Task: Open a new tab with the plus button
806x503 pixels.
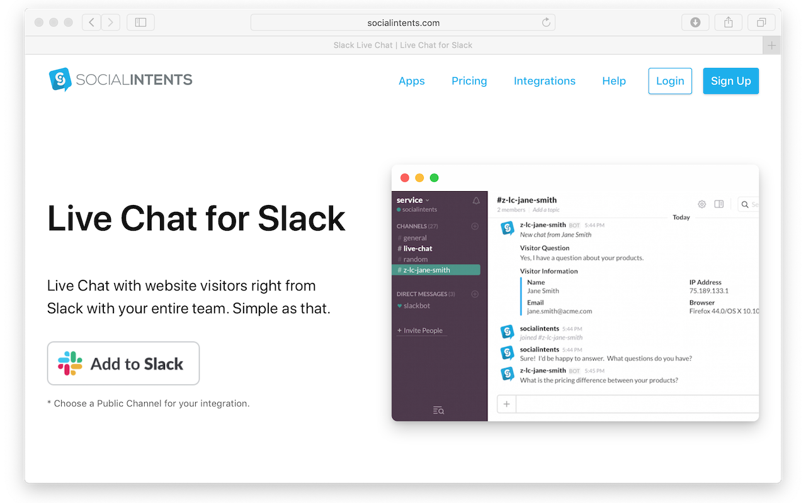Action: (771, 45)
